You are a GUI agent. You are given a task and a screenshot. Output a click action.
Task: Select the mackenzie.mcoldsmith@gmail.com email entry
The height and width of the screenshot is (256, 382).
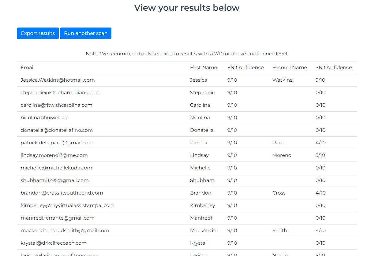65,231
